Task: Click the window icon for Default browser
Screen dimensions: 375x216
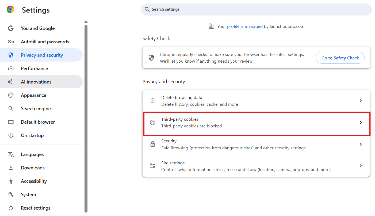Action: point(11,122)
